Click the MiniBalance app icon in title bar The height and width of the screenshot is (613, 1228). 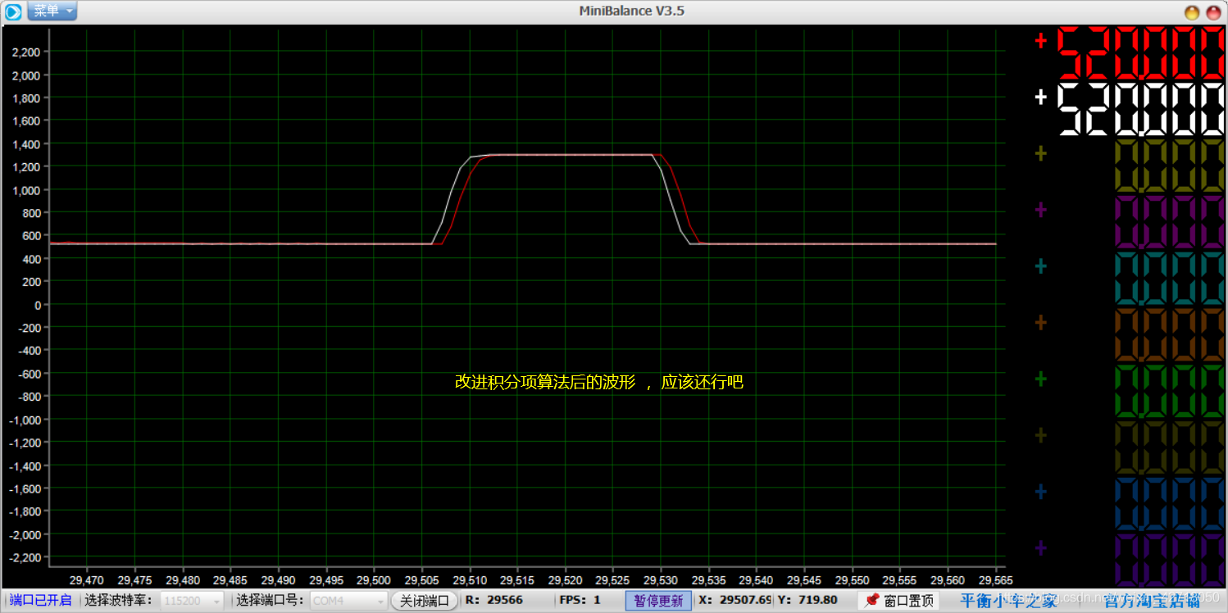[x=13, y=11]
